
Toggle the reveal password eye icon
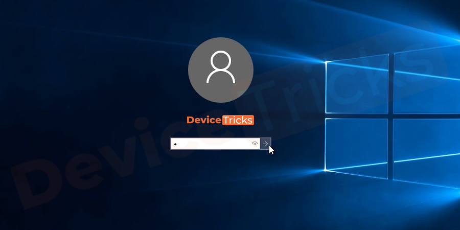(x=255, y=144)
